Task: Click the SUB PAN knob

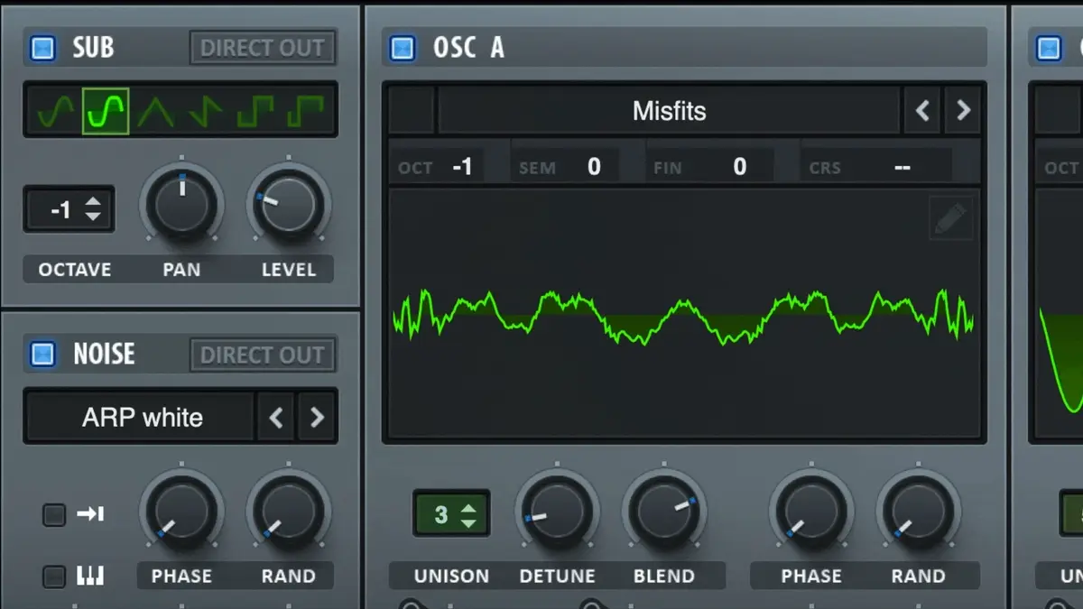Action: pyautogui.click(x=181, y=205)
